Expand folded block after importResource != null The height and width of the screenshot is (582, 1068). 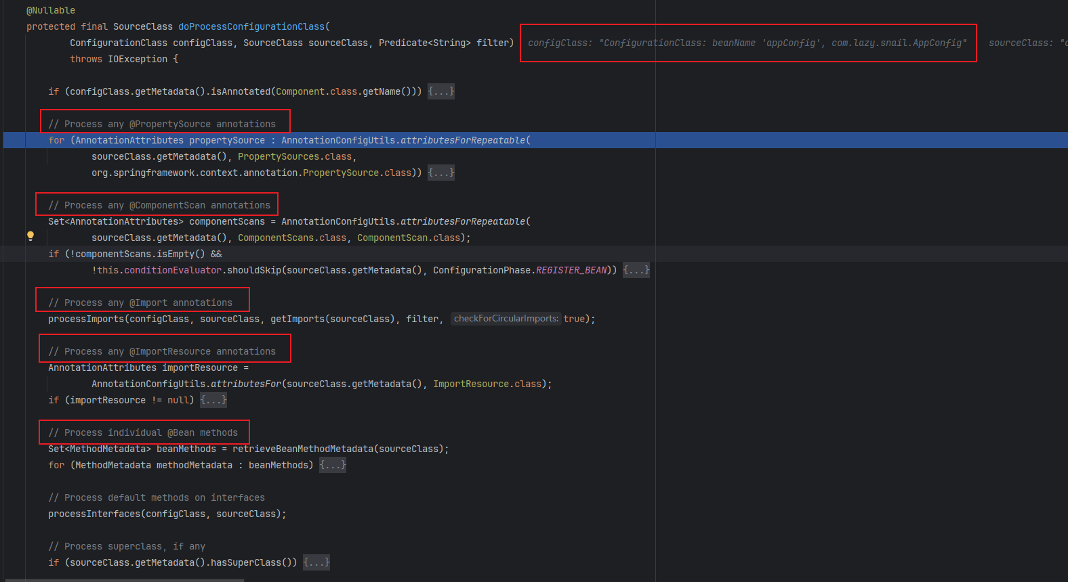pyautogui.click(x=213, y=400)
